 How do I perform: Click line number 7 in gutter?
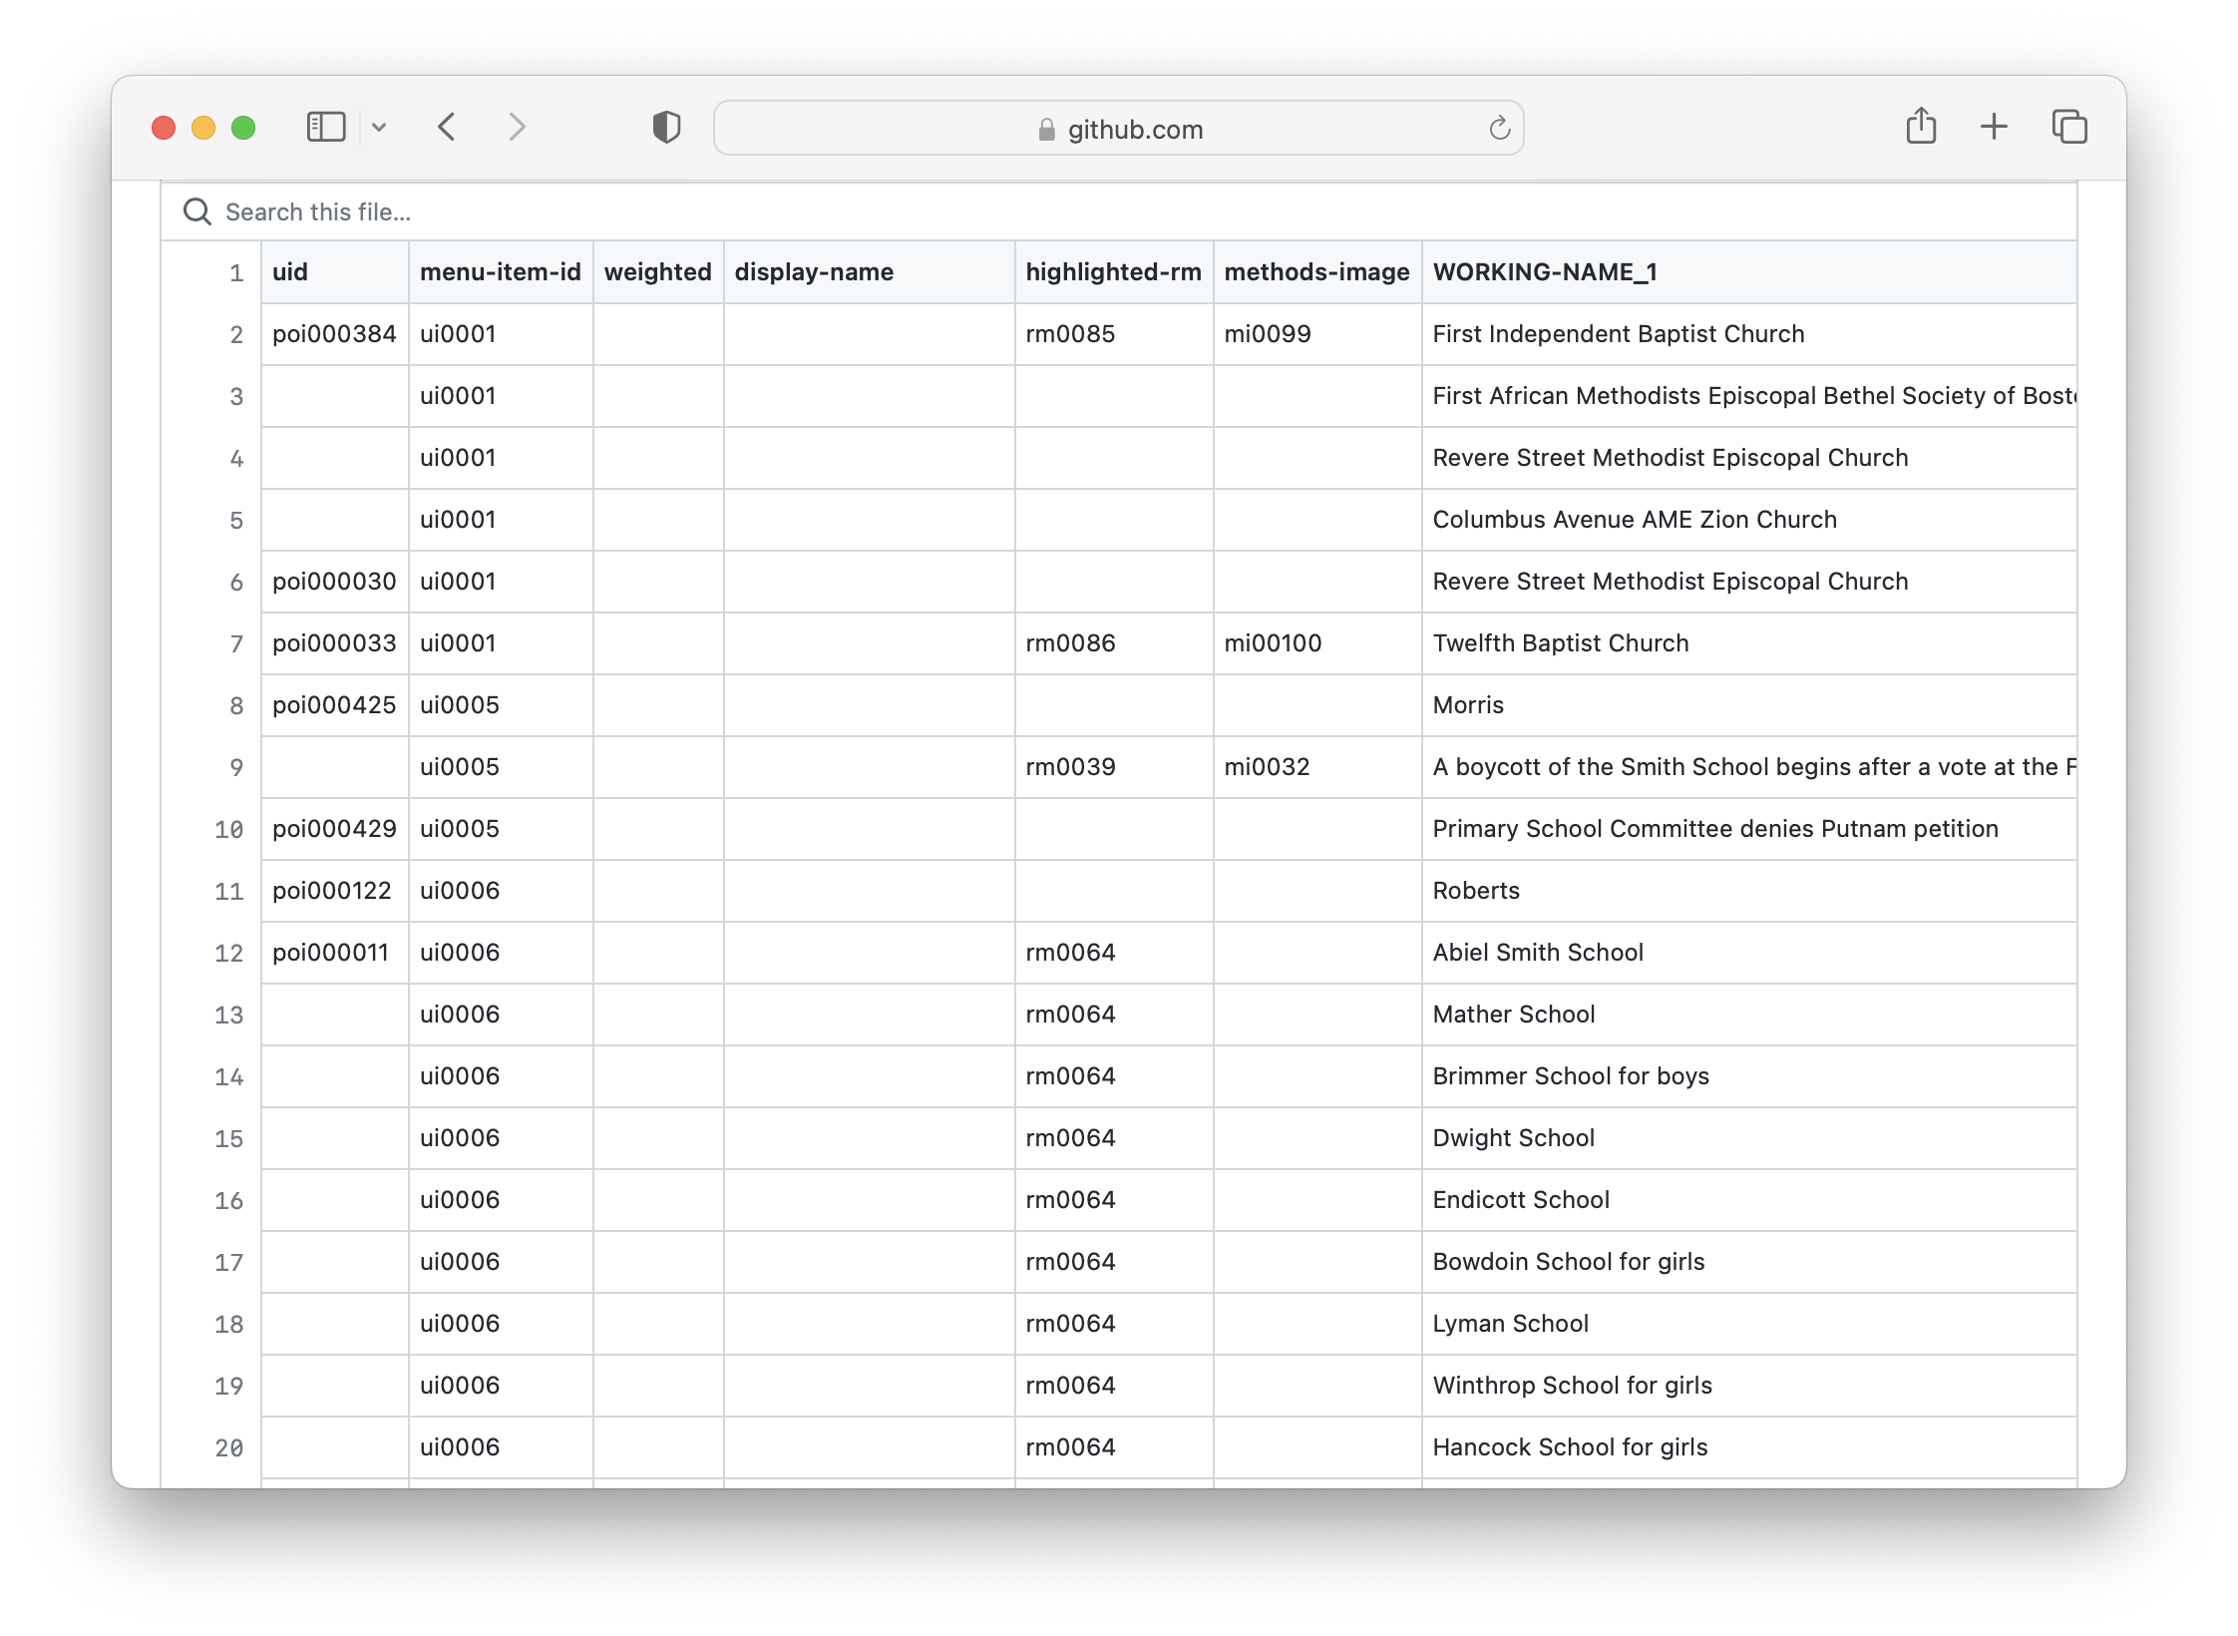point(236,644)
